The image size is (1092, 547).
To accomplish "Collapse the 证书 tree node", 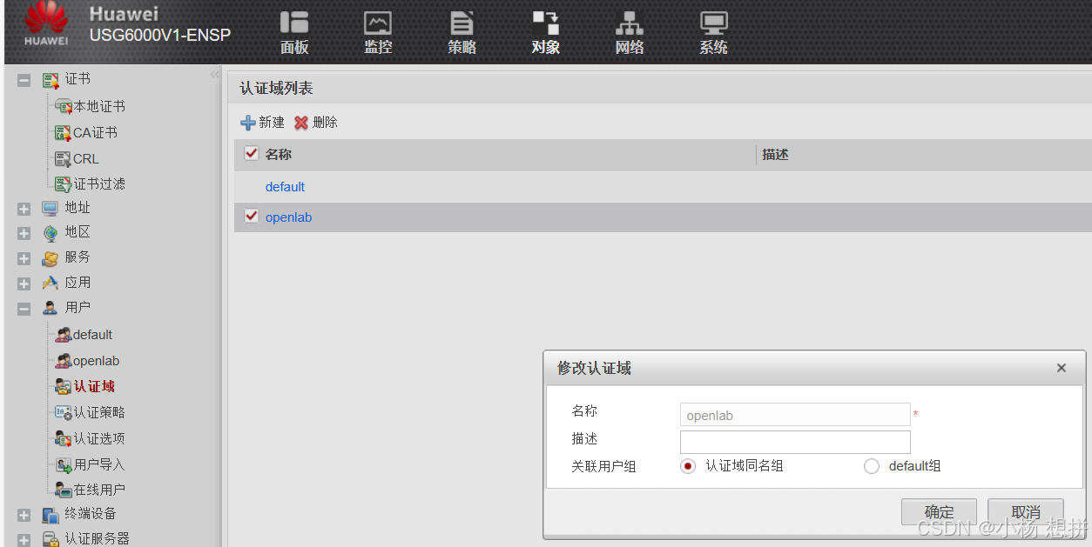I will tap(24, 81).
